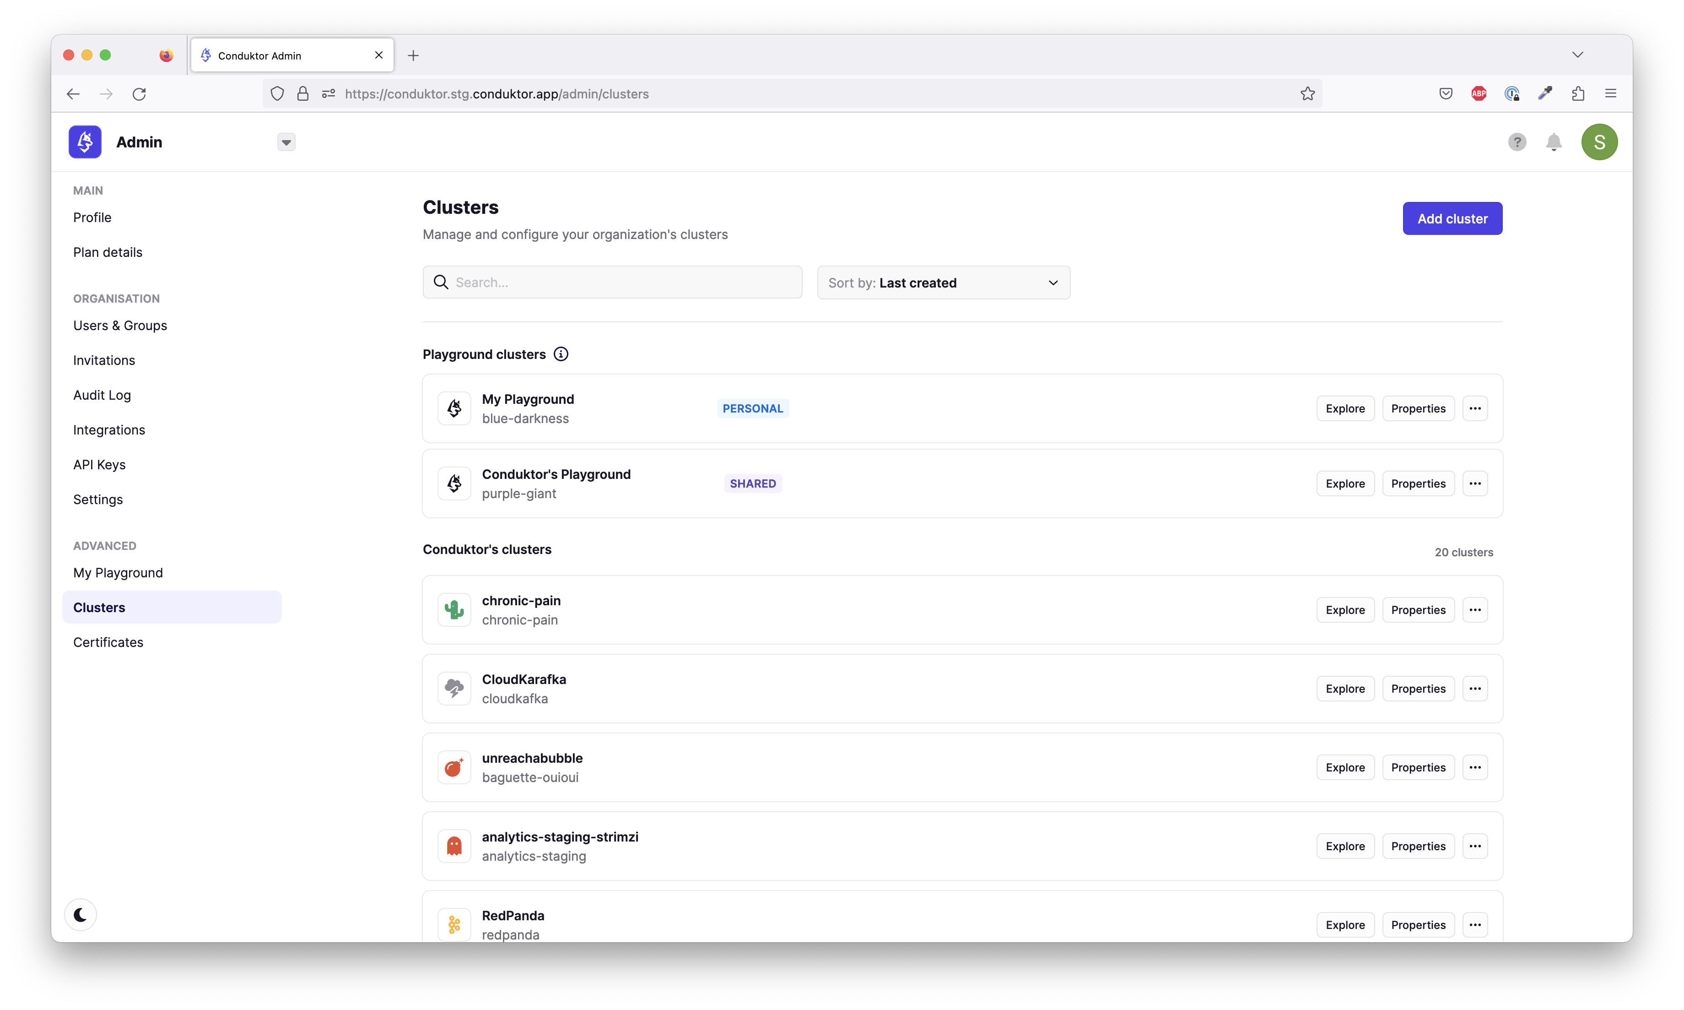The height and width of the screenshot is (1010, 1684).
Task: Go back in browser history
Action: pos(74,94)
